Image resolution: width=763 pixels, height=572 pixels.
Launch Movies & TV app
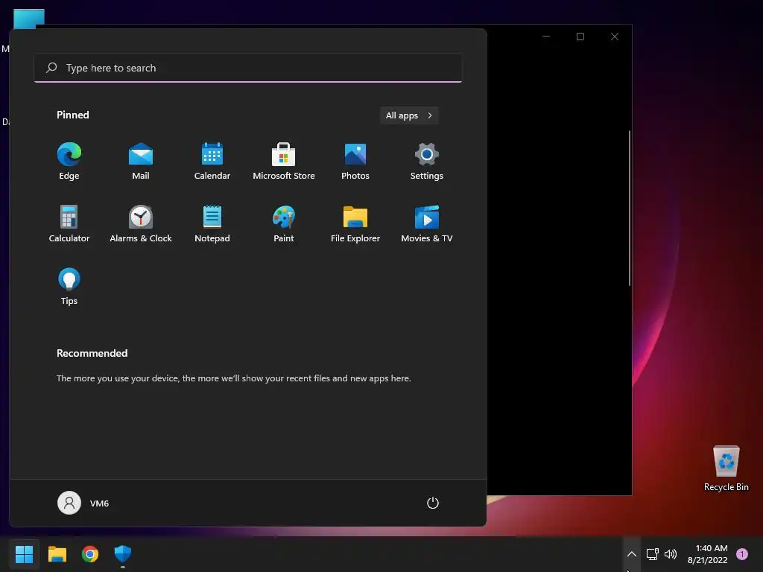[x=427, y=224]
